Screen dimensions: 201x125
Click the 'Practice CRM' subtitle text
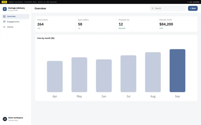(x=13, y=10)
